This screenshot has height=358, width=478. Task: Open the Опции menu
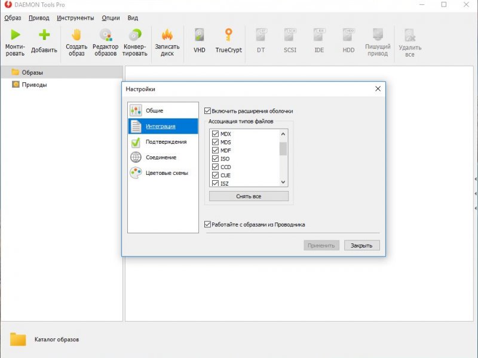tap(111, 18)
